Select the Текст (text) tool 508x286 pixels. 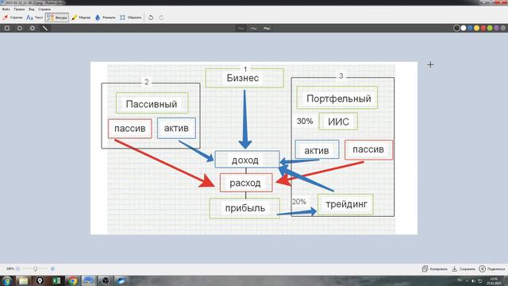(x=35, y=17)
